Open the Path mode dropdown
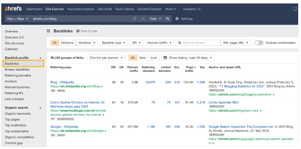This screenshot has height=149, width=301. (x=156, y=19)
